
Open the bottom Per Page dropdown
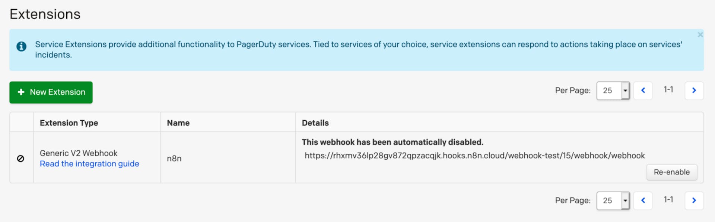613,200
